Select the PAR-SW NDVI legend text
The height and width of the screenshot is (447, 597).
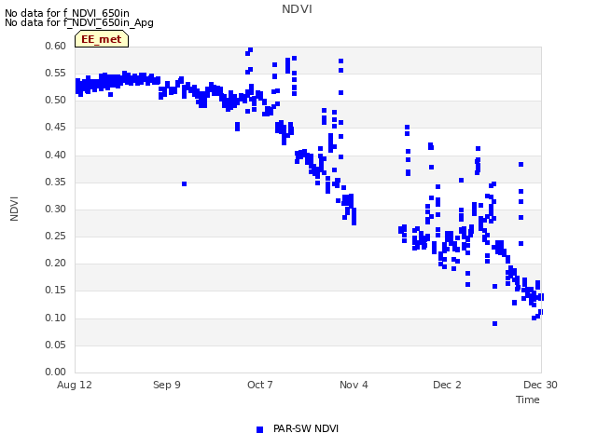306,428
